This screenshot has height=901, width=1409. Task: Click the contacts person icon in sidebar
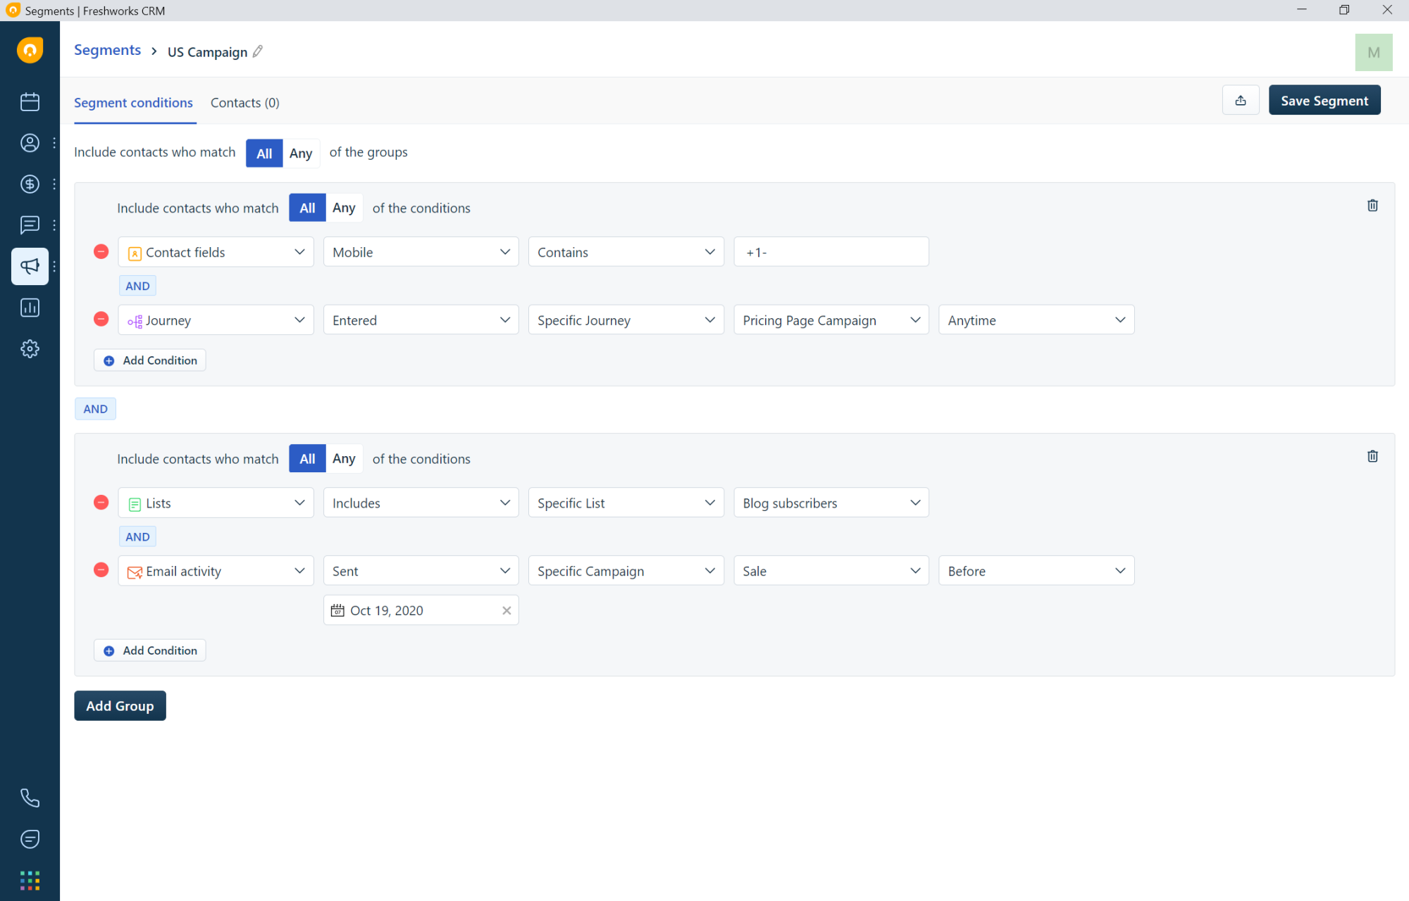(x=30, y=143)
